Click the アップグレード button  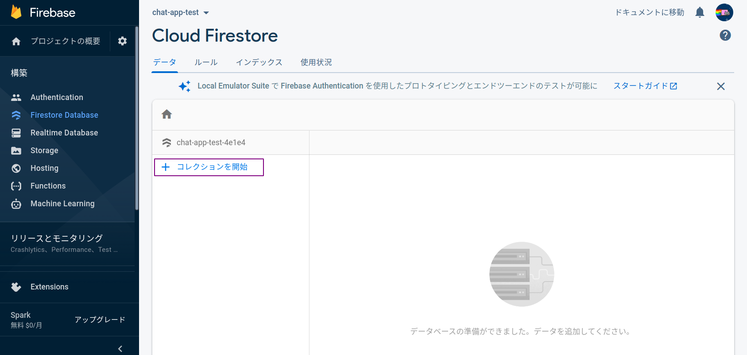click(x=100, y=320)
